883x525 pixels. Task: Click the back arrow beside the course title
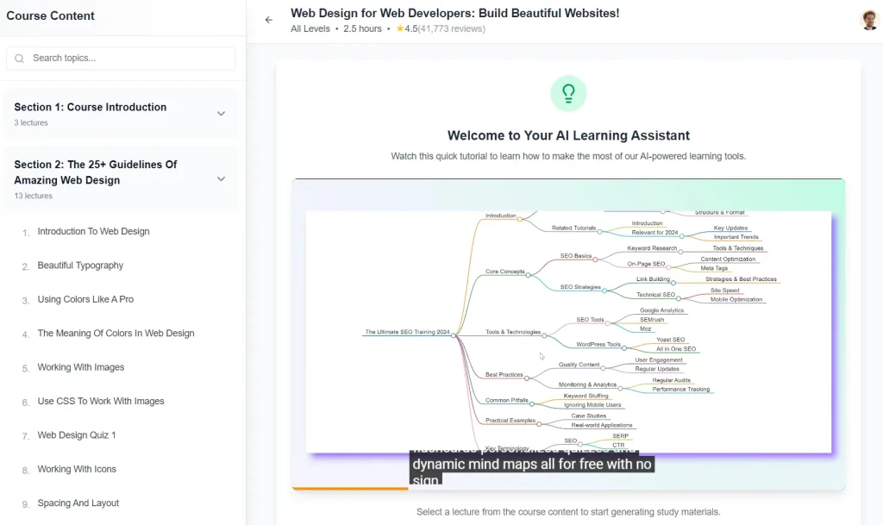pyautogui.click(x=268, y=19)
